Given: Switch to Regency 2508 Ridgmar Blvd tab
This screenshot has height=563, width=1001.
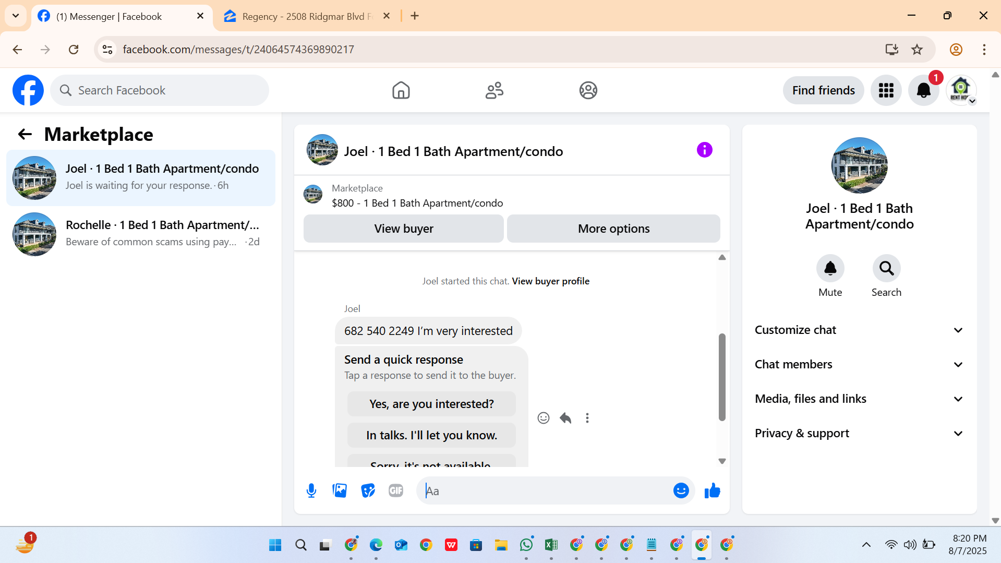Looking at the screenshot, I should click(307, 17).
